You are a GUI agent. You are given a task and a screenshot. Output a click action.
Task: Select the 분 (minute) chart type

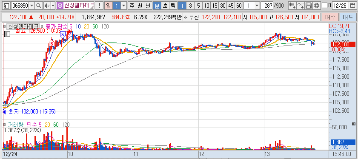[x=157, y=6]
